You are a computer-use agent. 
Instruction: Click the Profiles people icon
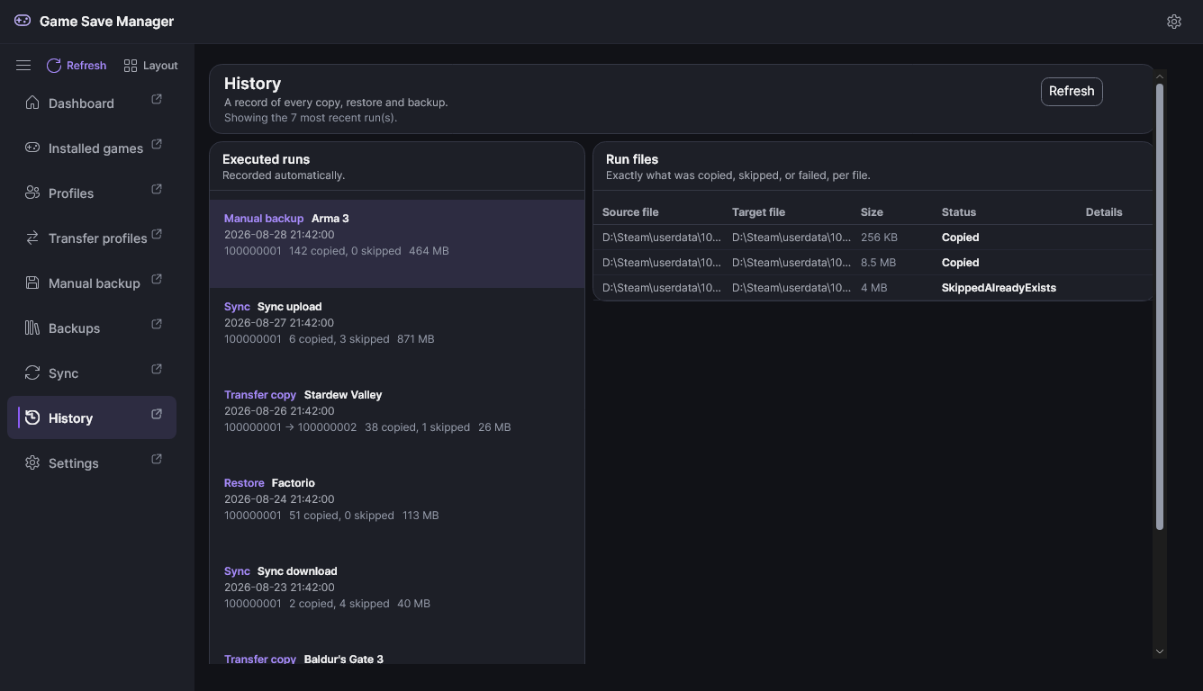32,193
